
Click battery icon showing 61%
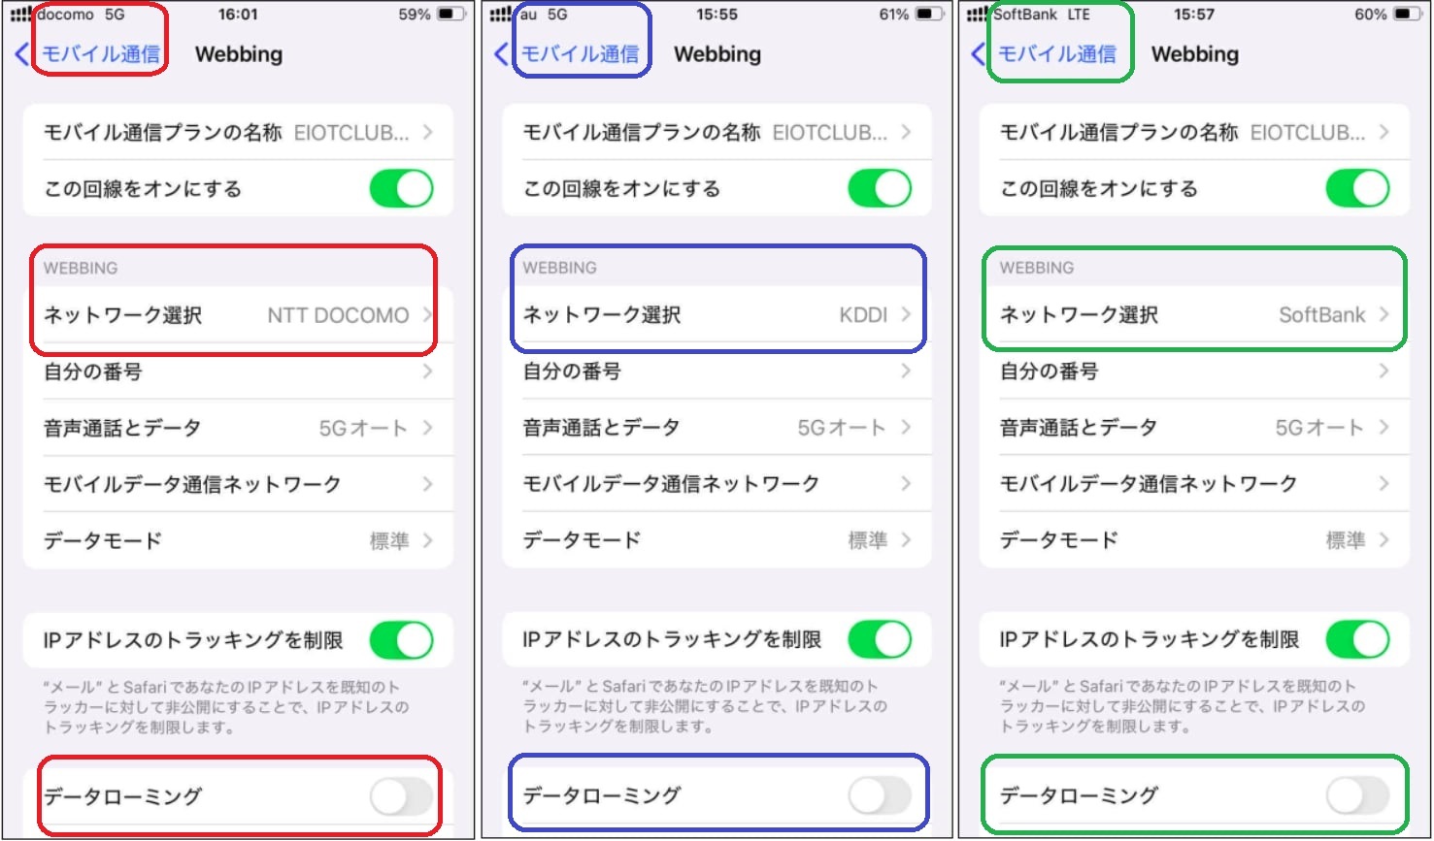[x=929, y=15]
